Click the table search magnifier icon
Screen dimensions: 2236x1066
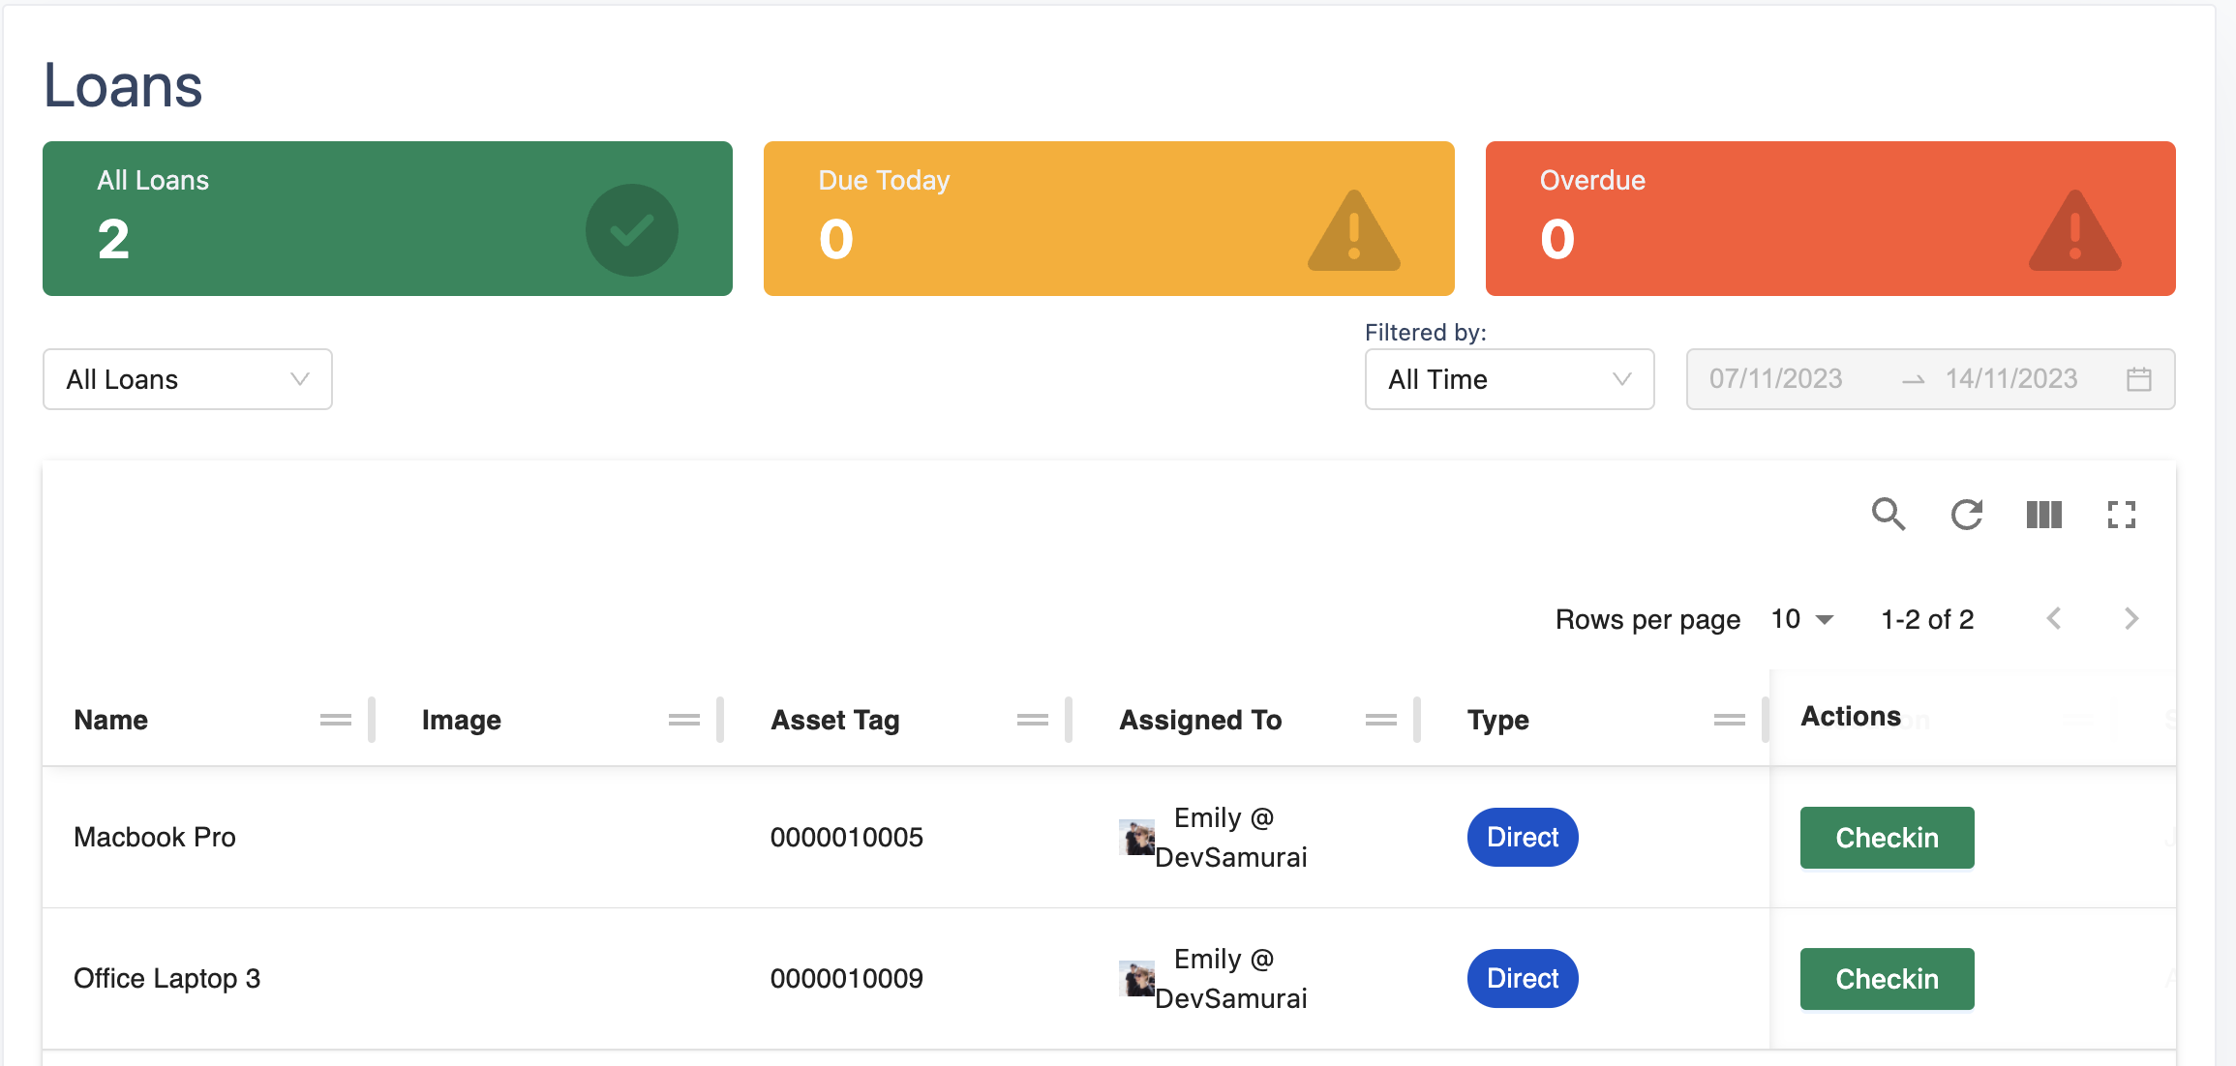tap(1888, 515)
